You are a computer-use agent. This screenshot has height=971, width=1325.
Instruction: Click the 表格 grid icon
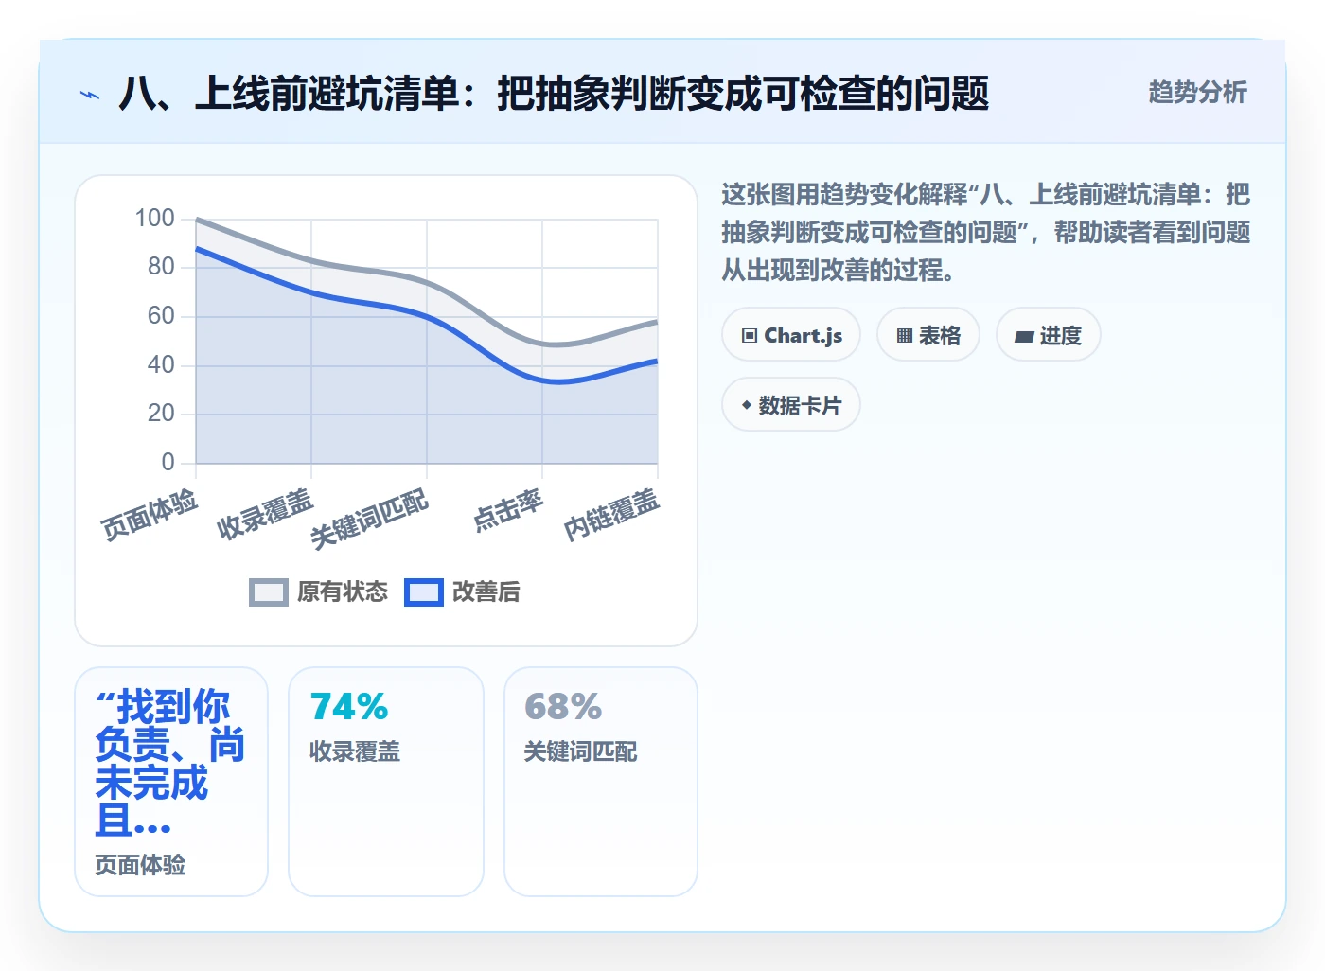point(905,336)
